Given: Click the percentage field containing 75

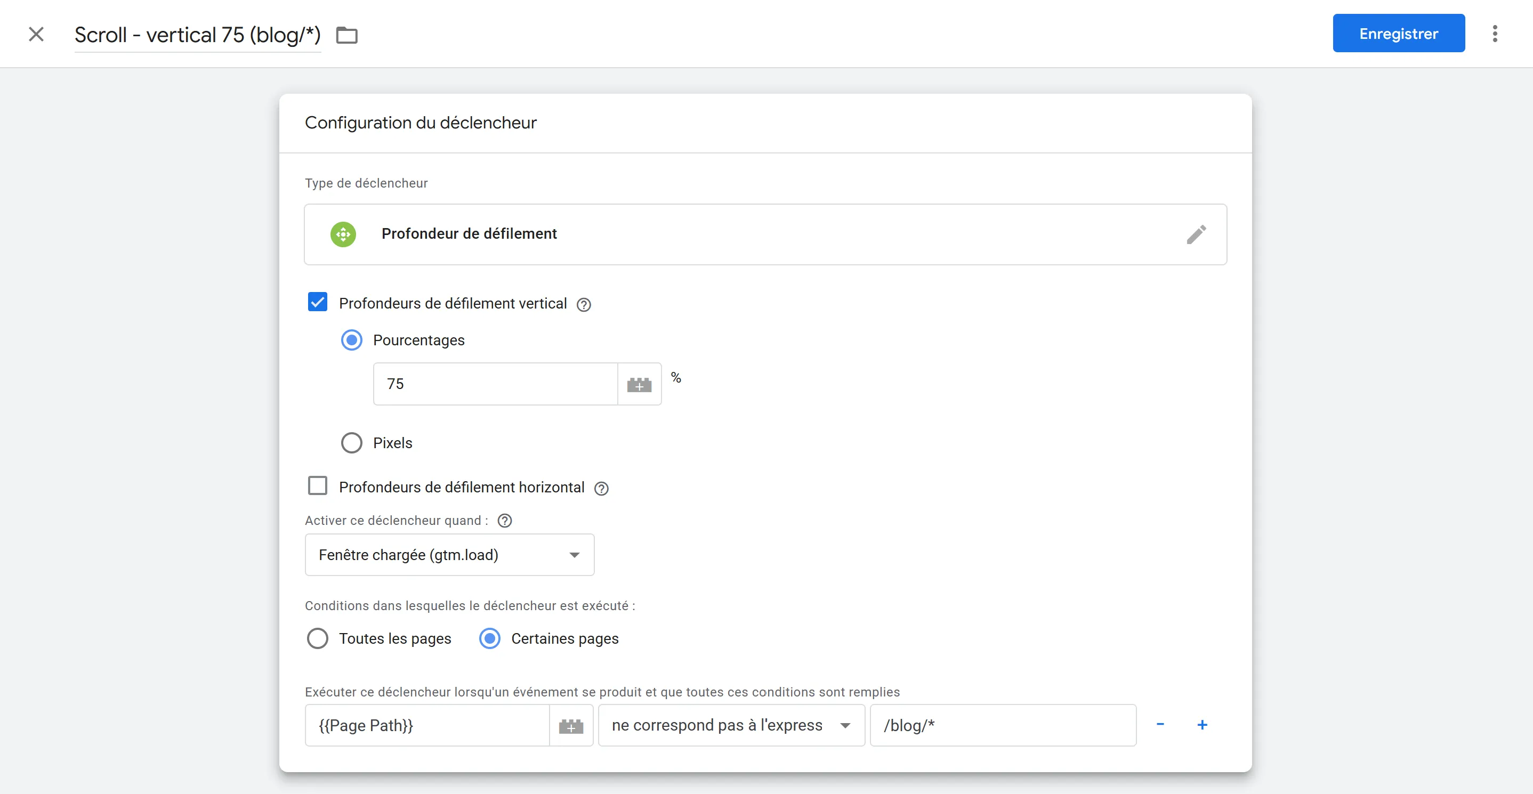Looking at the screenshot, I should (x=496, y=384).
